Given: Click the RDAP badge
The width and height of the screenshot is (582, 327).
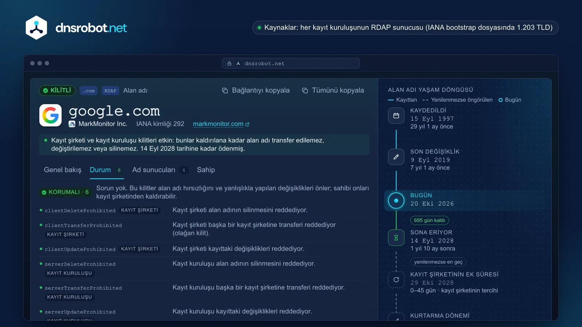Looking at the screenshot, I should (110, 91).
